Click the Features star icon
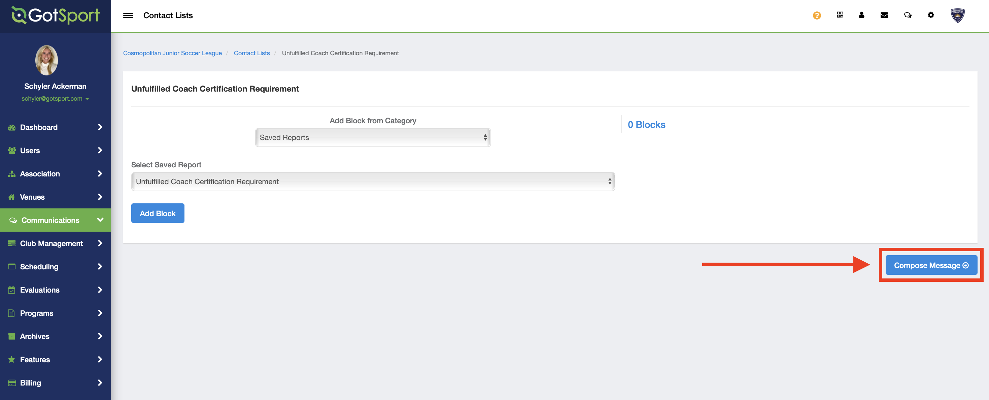This screenshot has width=989, height=400. coord(12,360)
